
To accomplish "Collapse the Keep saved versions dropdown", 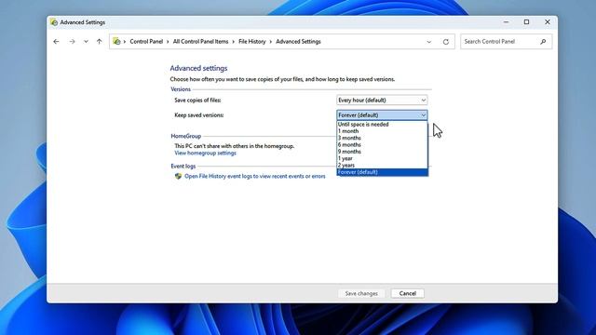I will point(382,115).
